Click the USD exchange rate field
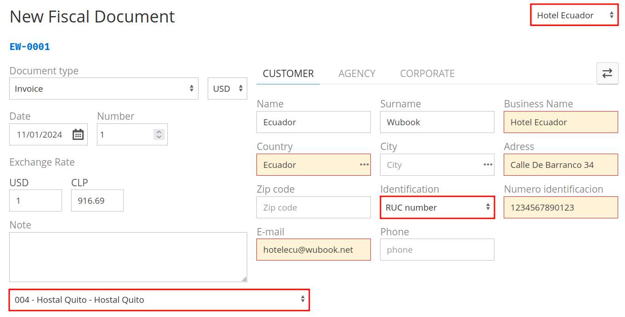Viewport: 625px width, 317px height. click(x=35, y=200)
